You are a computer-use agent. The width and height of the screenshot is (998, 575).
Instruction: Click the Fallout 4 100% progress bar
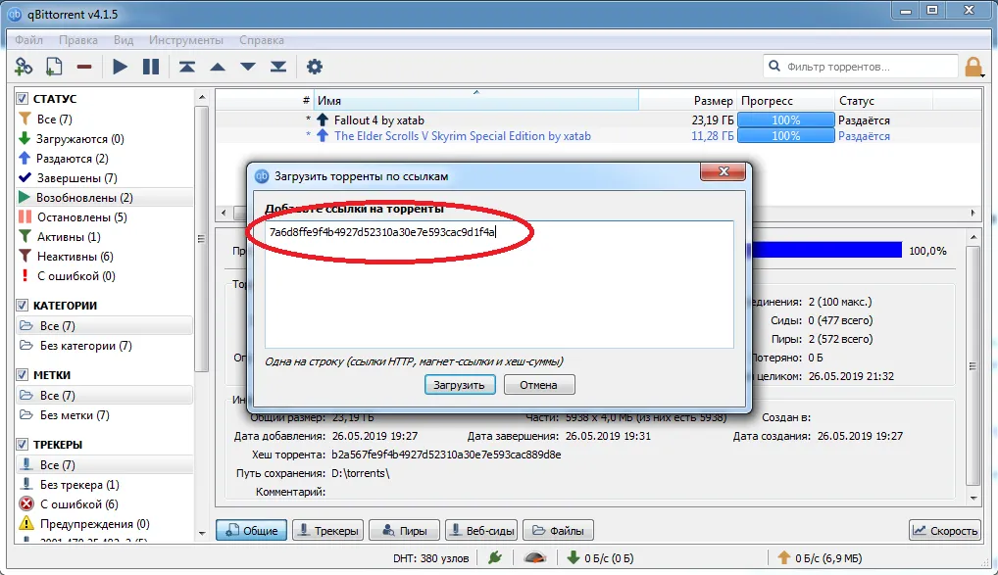point(785,120)
